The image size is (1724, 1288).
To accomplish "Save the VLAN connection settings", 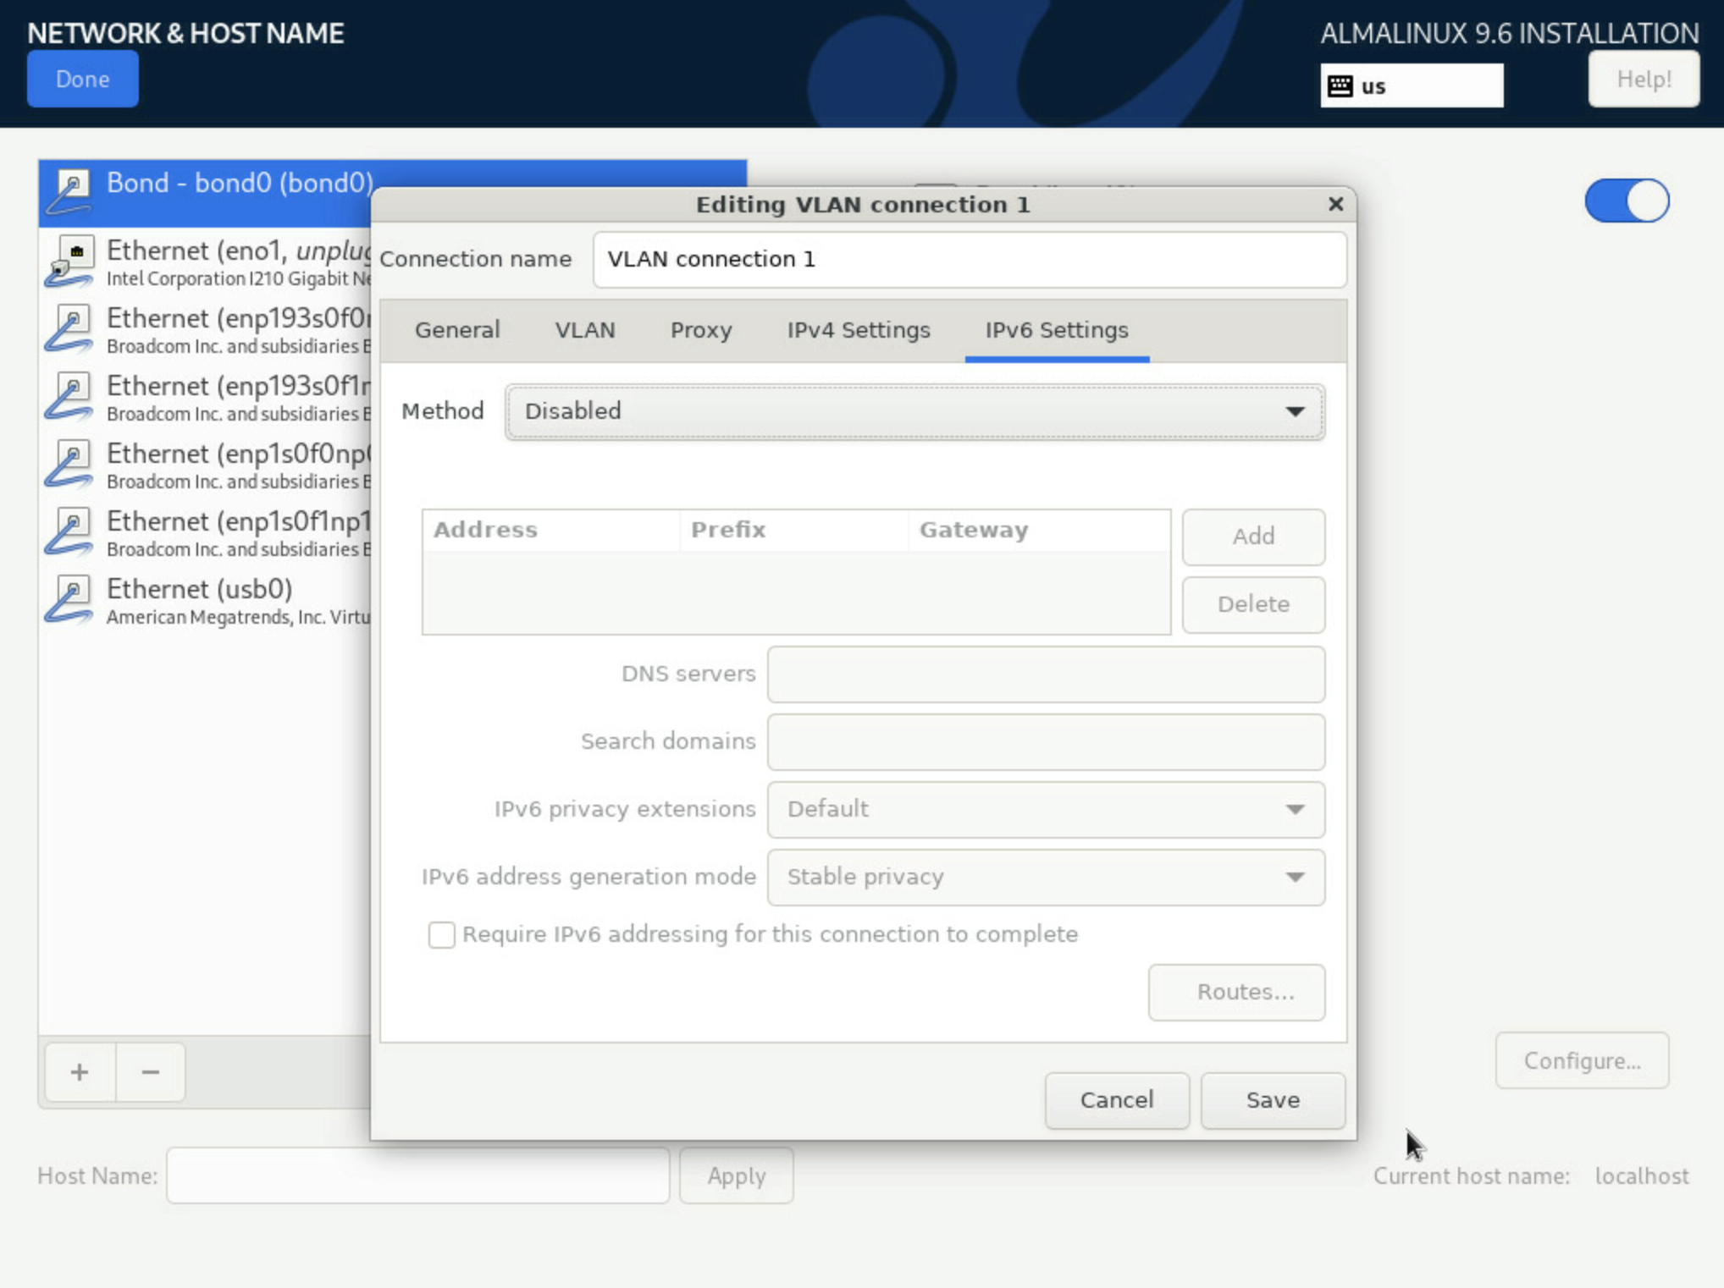I will tap(1273, 1100).
